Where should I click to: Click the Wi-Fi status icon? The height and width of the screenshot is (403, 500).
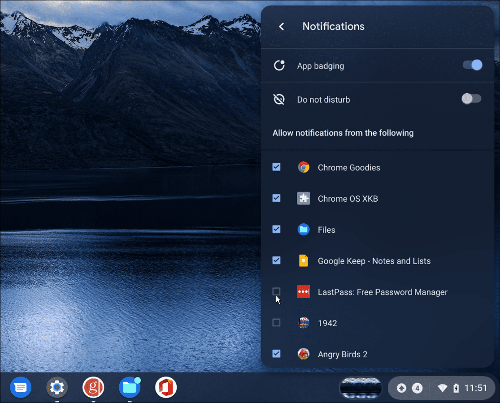pyautogui.click(x=442, y=388)
